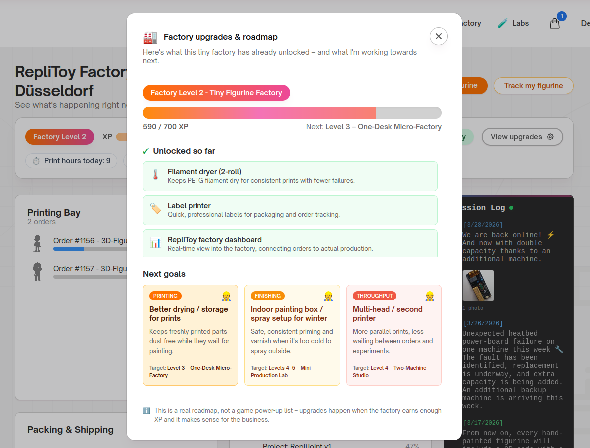Click the blue info icon below the goal cards

click(x=146, y=410)
